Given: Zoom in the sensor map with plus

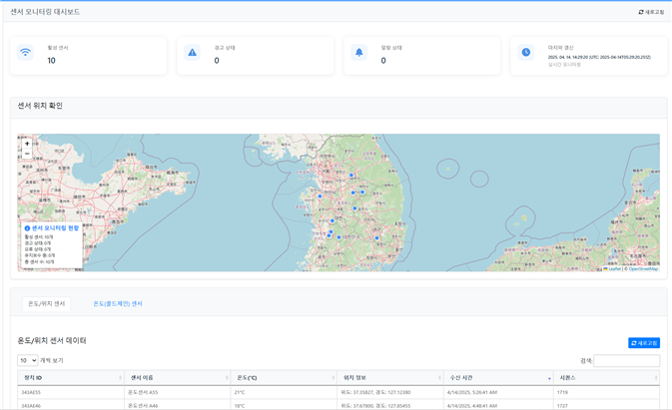Looking at the screenshot, I should pos(27,144).
